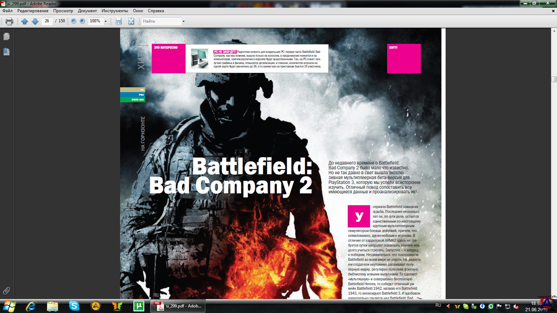The image size is (557, 313).
Task: Click the XBOX 360 platform tab on page
Action: (x=133, y=99)
